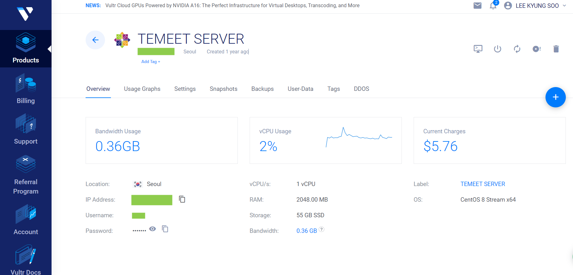Open the Support section in sidebar
Screen dimensions: 573x275
(26, 130)
